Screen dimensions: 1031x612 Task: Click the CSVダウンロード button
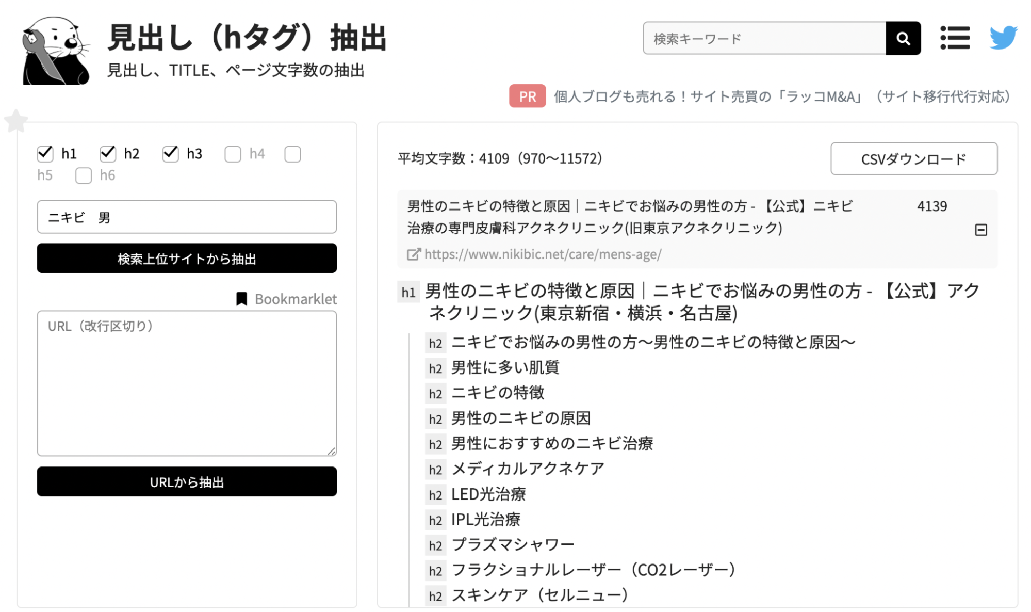pos(913,159)
